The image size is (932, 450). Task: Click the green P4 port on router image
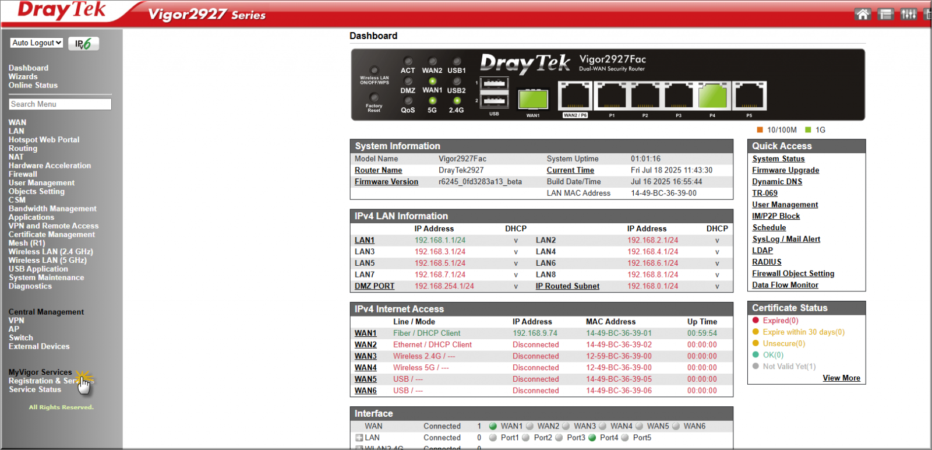click(712, 96)
